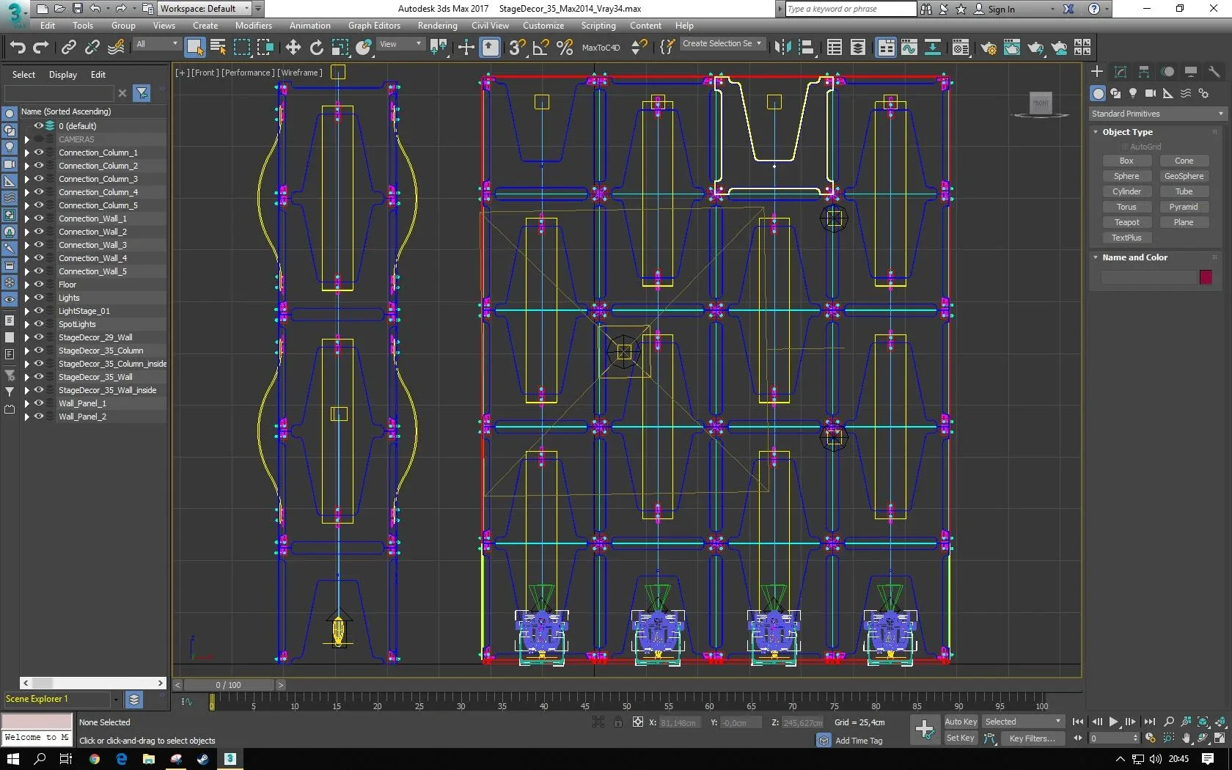Toggle the Auto Key button
Viewport: 1232px width, 770px height.
click(x=961, y=722)
